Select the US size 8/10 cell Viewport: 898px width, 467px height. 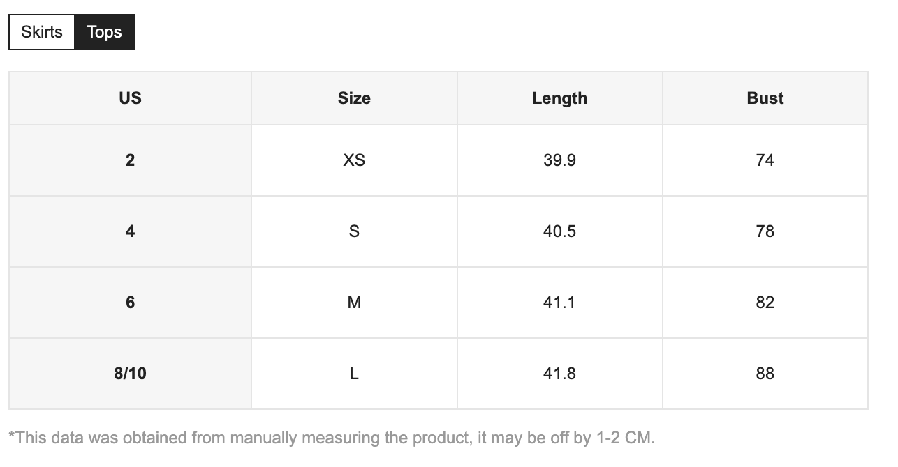tap(130, 374)
